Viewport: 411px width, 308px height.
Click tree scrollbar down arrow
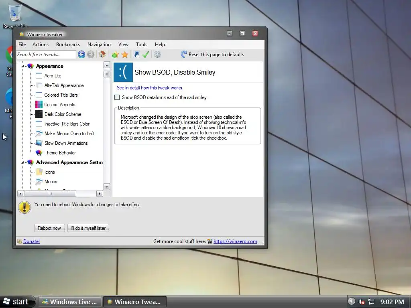tap(107, 187)
